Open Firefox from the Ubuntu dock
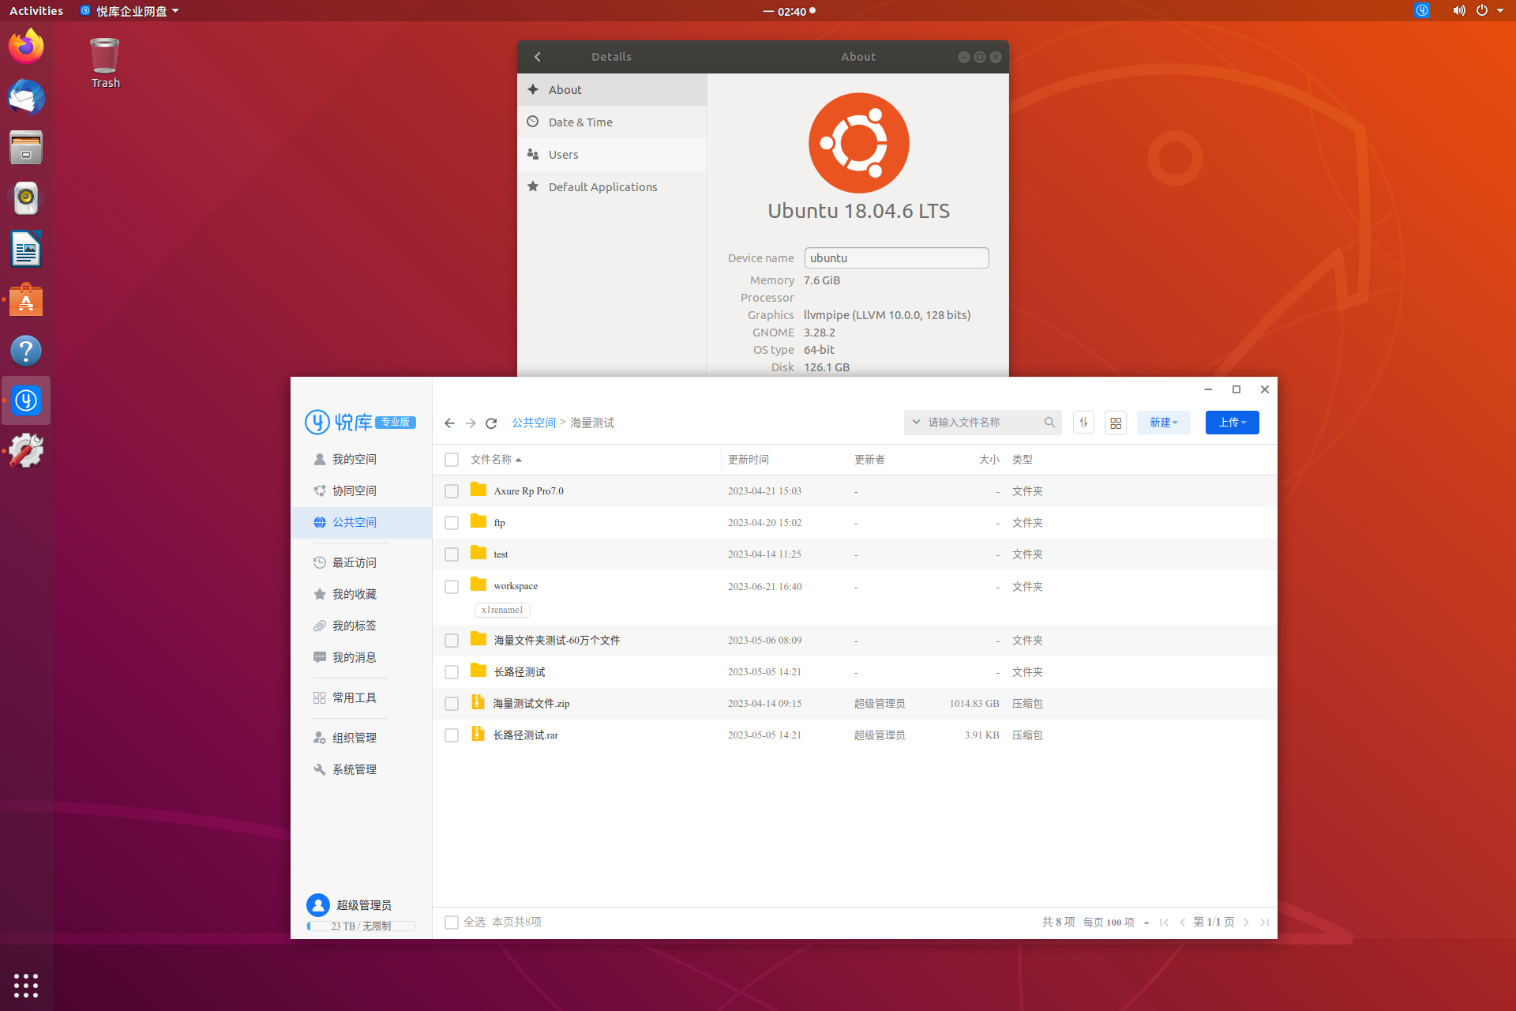Image resolution: width=1516 pixels, height=1011 pixels. [26, 47]
